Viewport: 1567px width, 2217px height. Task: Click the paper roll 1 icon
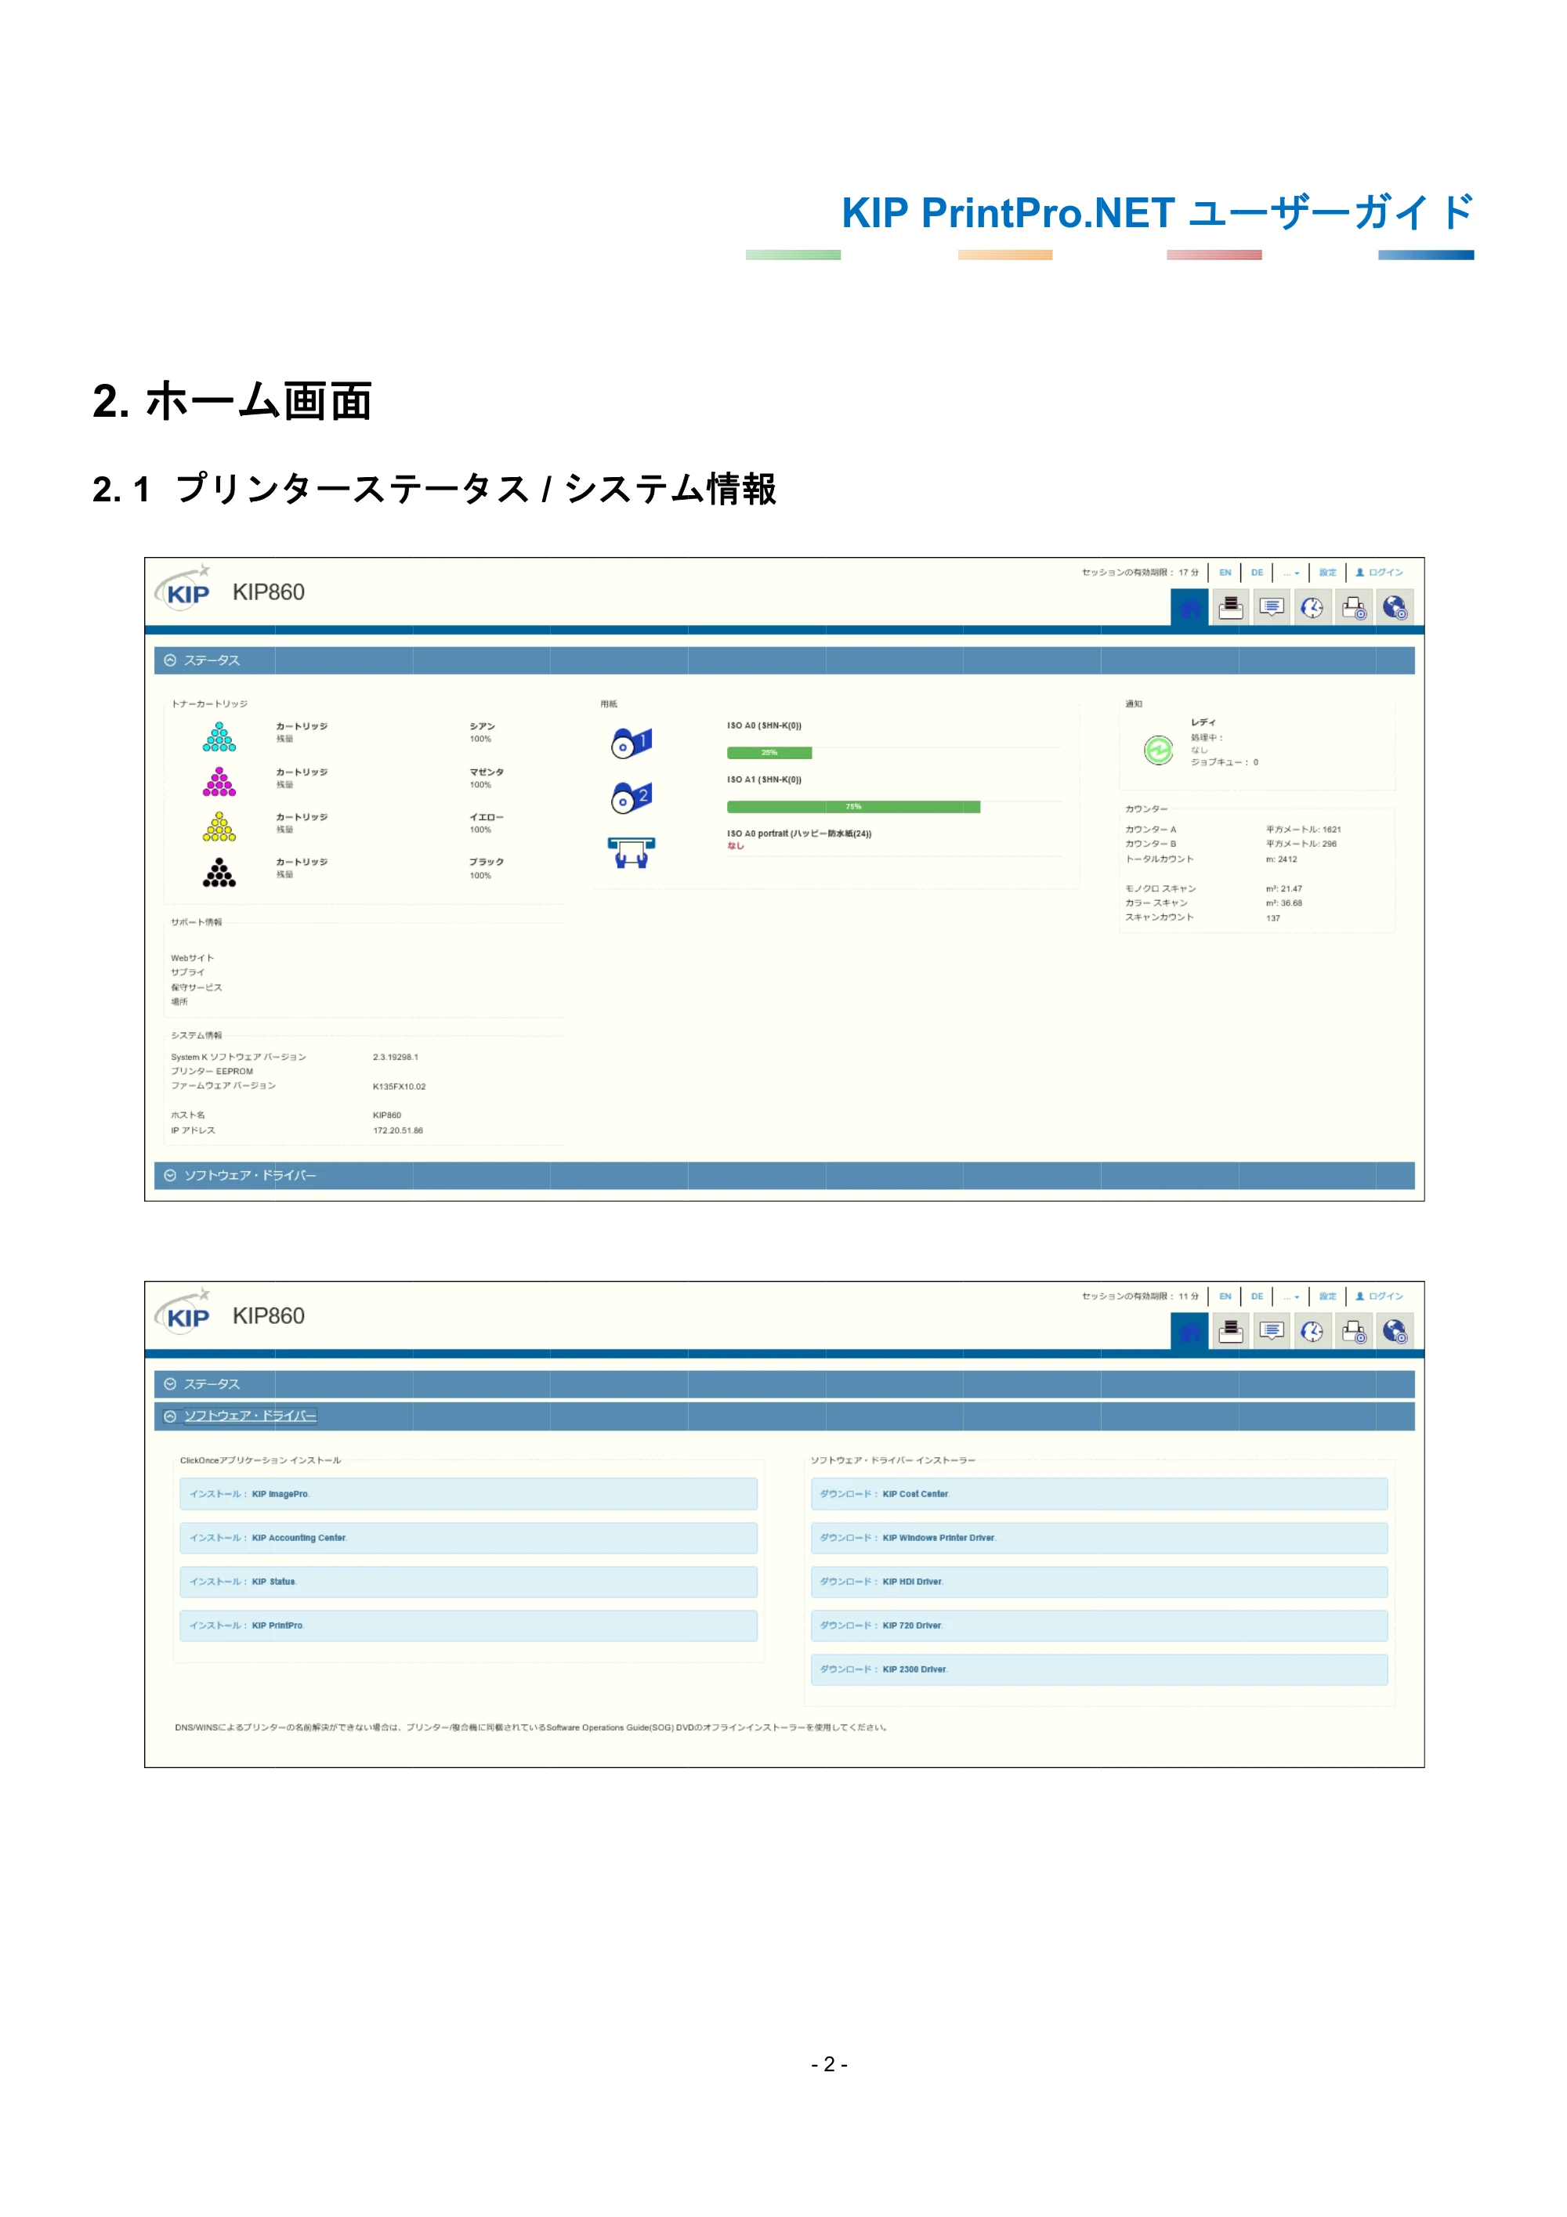coord(632,743)
